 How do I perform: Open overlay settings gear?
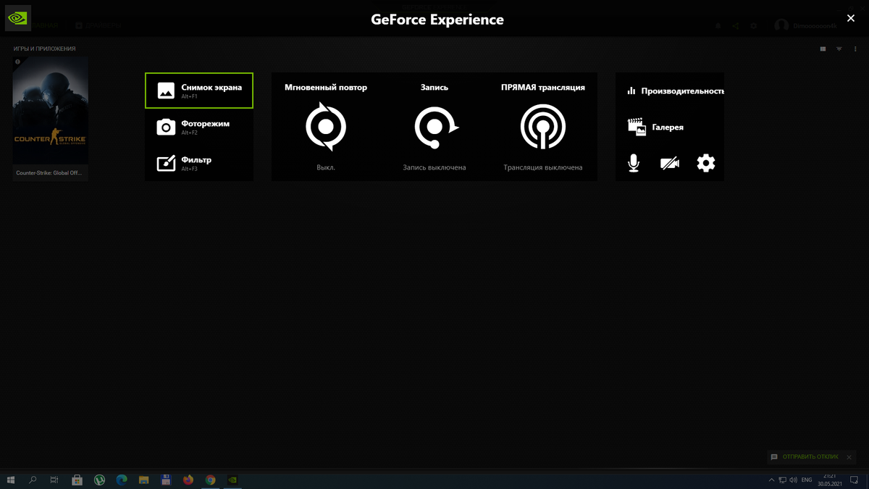click(706, 163)
